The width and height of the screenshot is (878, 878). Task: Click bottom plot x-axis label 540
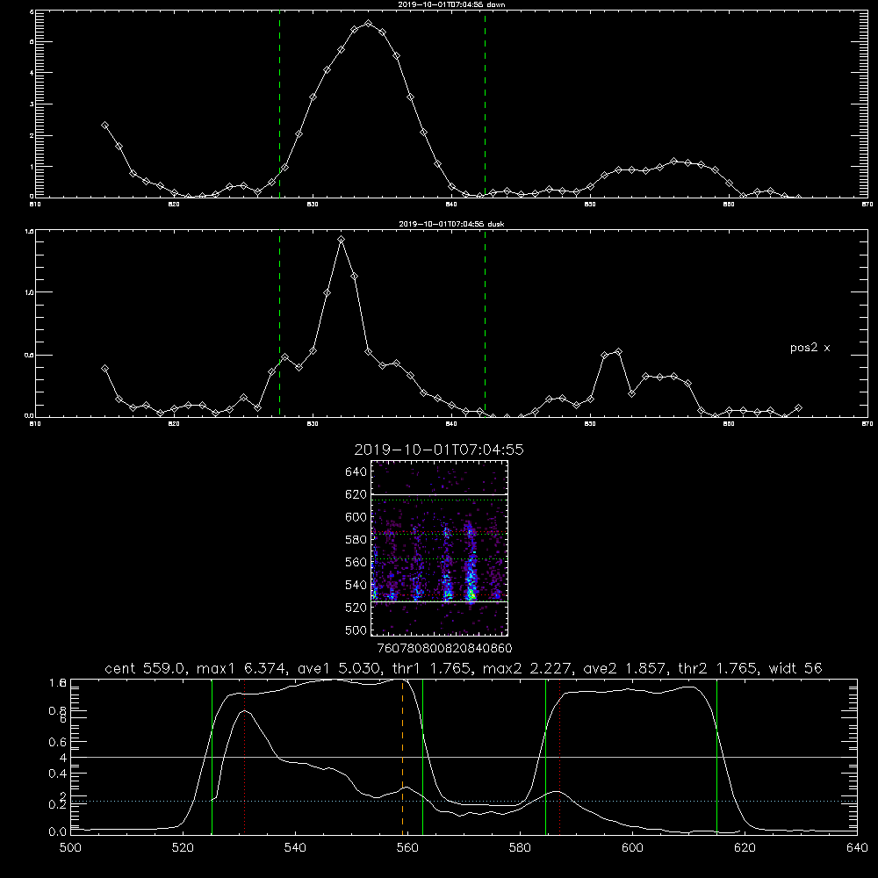[295, 848]
